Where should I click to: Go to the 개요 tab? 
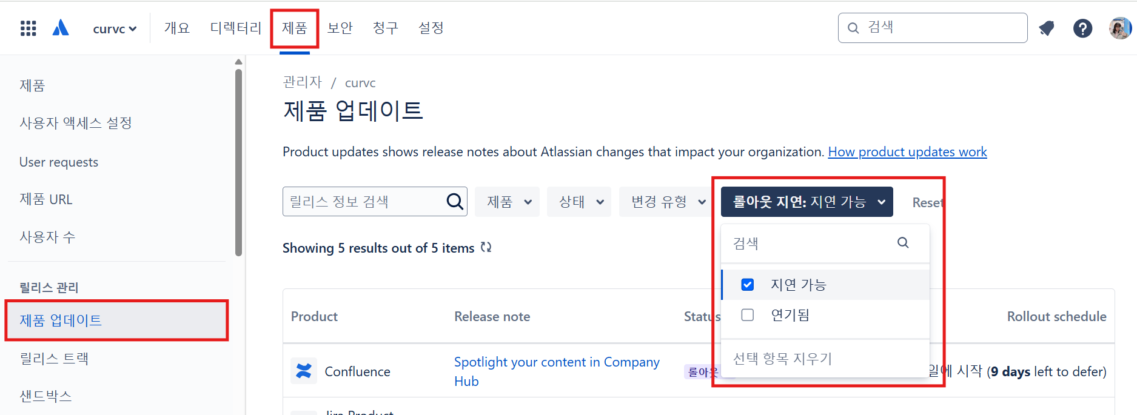177,28
